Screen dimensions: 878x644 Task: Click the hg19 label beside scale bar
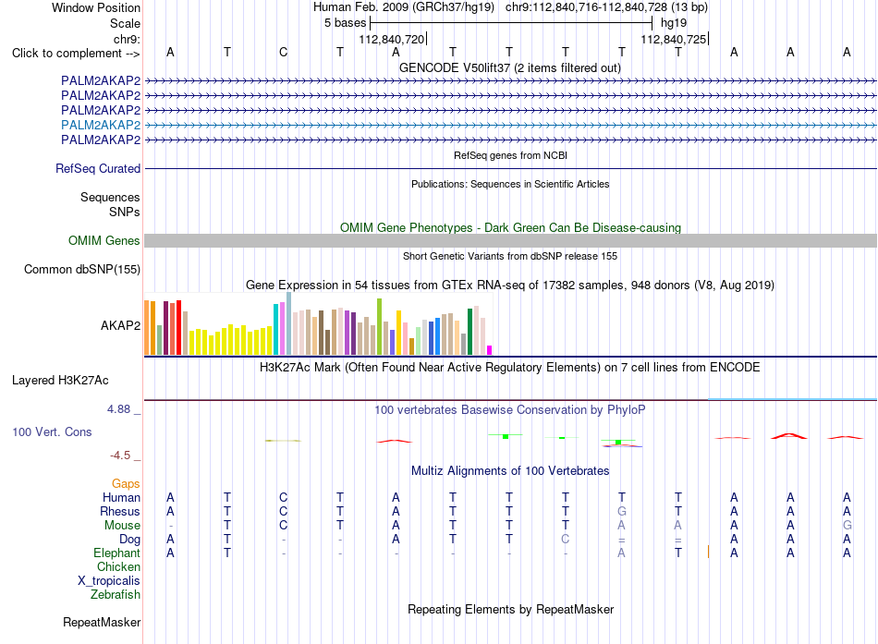[x=674, y=23]
